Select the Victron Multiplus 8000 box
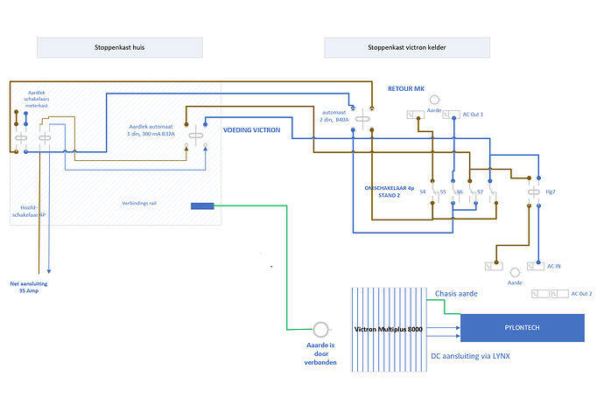Screen dimensions: 604x405 pyautogui.click(x=389, y=330)
